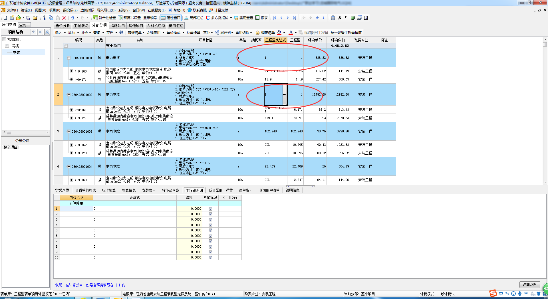The image size is (548, 299).
Task: Open the 单价构成 dropdown
Action: click(x=175, y=33)
